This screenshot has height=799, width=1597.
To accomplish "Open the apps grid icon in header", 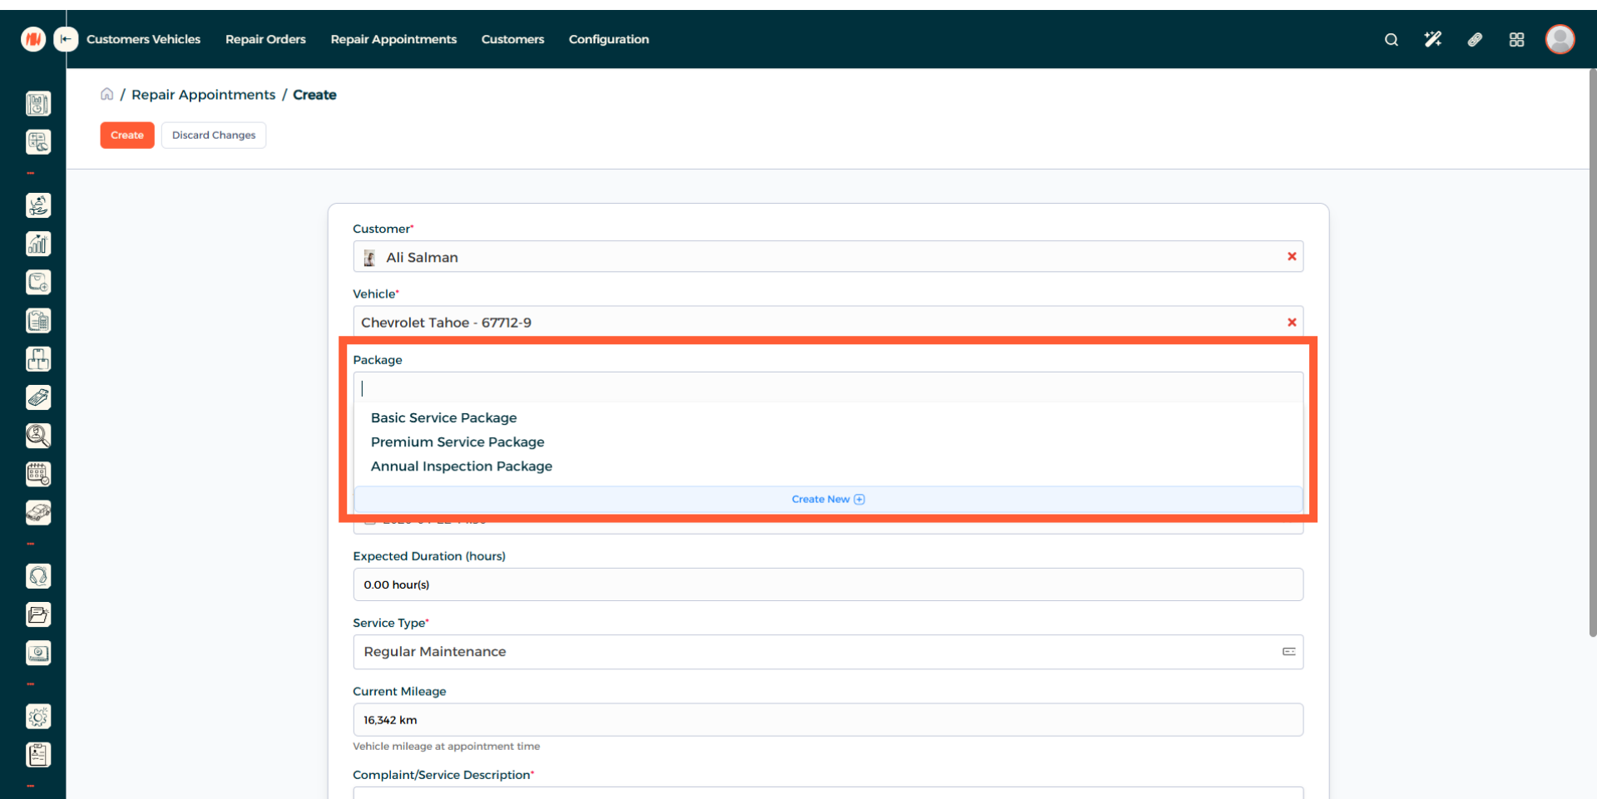I will coord(1516,39).
